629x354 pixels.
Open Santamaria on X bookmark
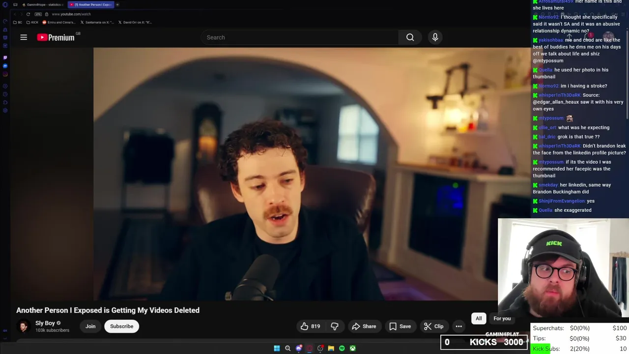pos(97,22)
